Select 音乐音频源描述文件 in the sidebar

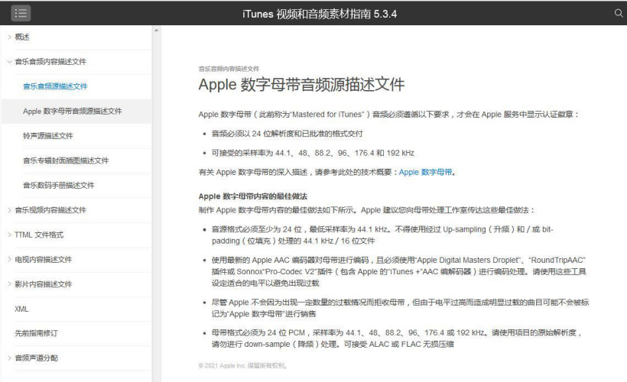coord(55,86)
